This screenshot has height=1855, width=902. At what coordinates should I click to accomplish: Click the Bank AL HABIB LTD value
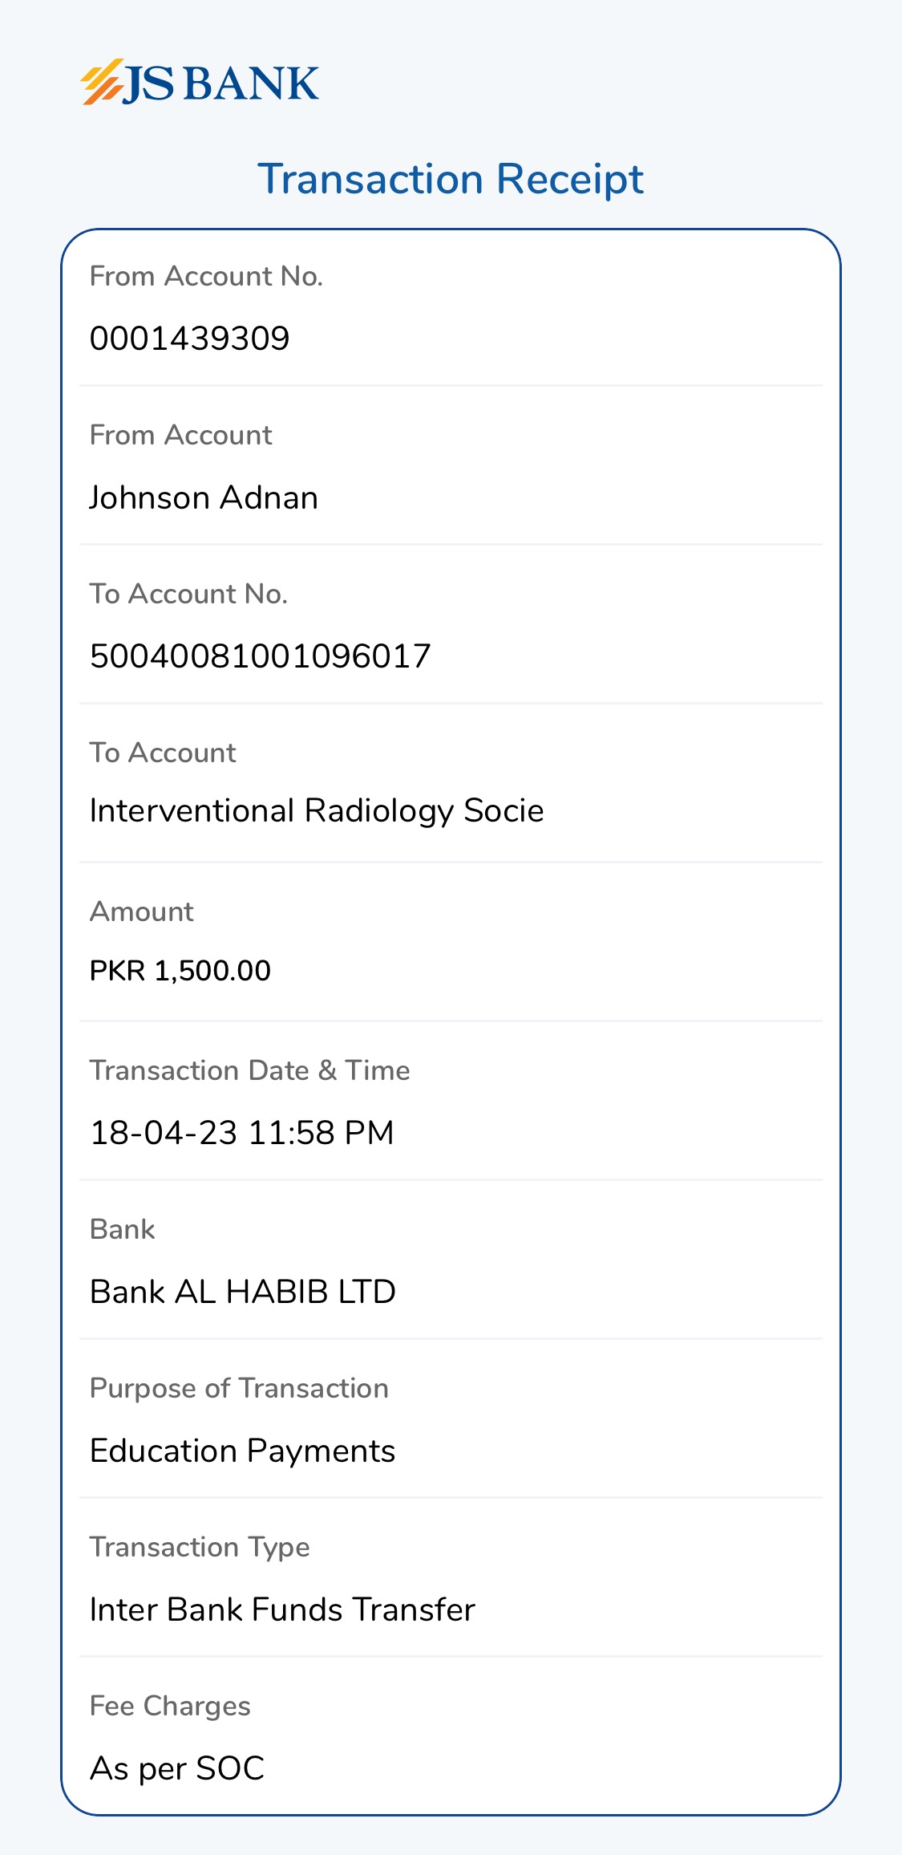coord(243,1292)
